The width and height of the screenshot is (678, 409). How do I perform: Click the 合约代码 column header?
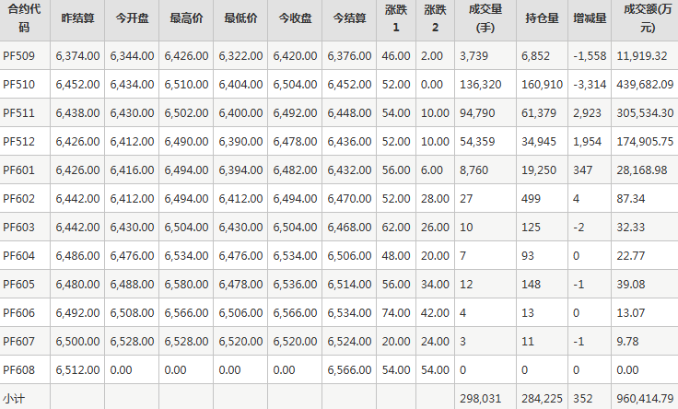25,19
